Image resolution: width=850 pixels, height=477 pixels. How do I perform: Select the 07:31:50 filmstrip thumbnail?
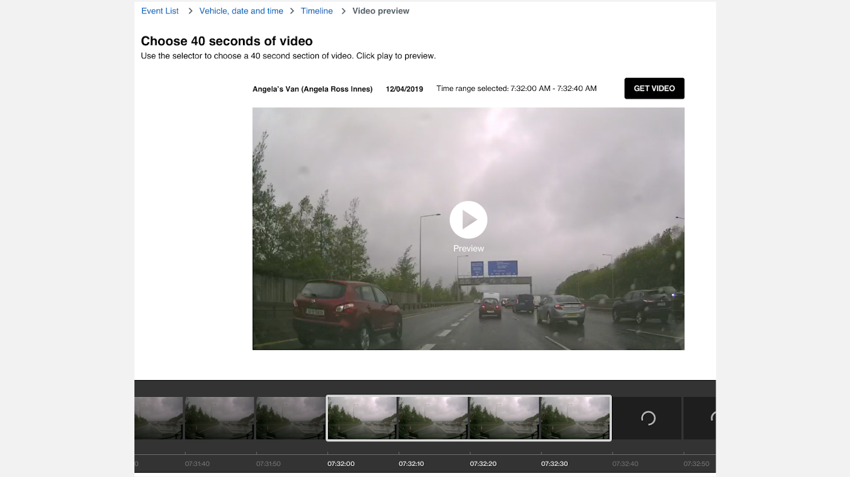point(290,417)
